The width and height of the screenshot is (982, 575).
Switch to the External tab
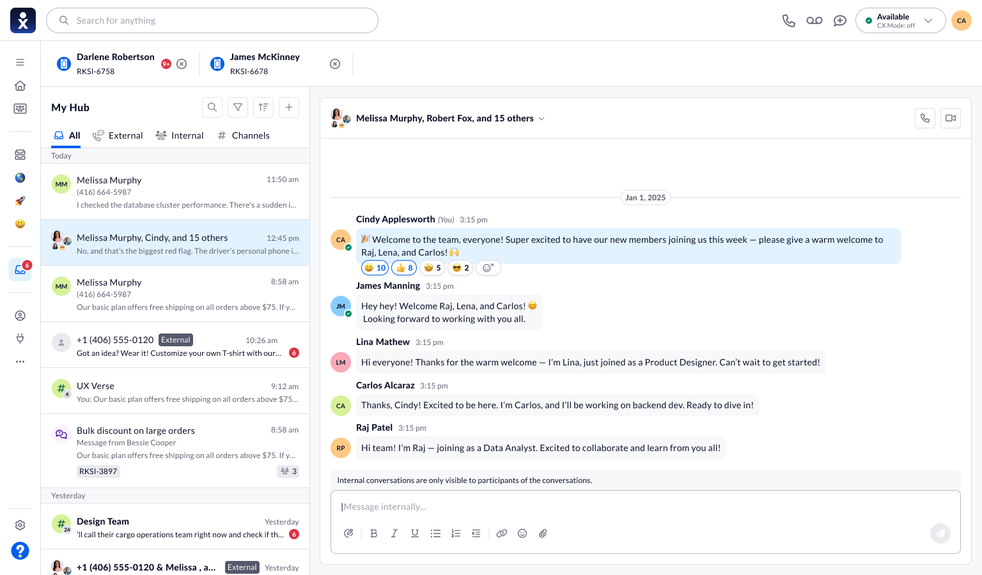(x=118, y=135)
